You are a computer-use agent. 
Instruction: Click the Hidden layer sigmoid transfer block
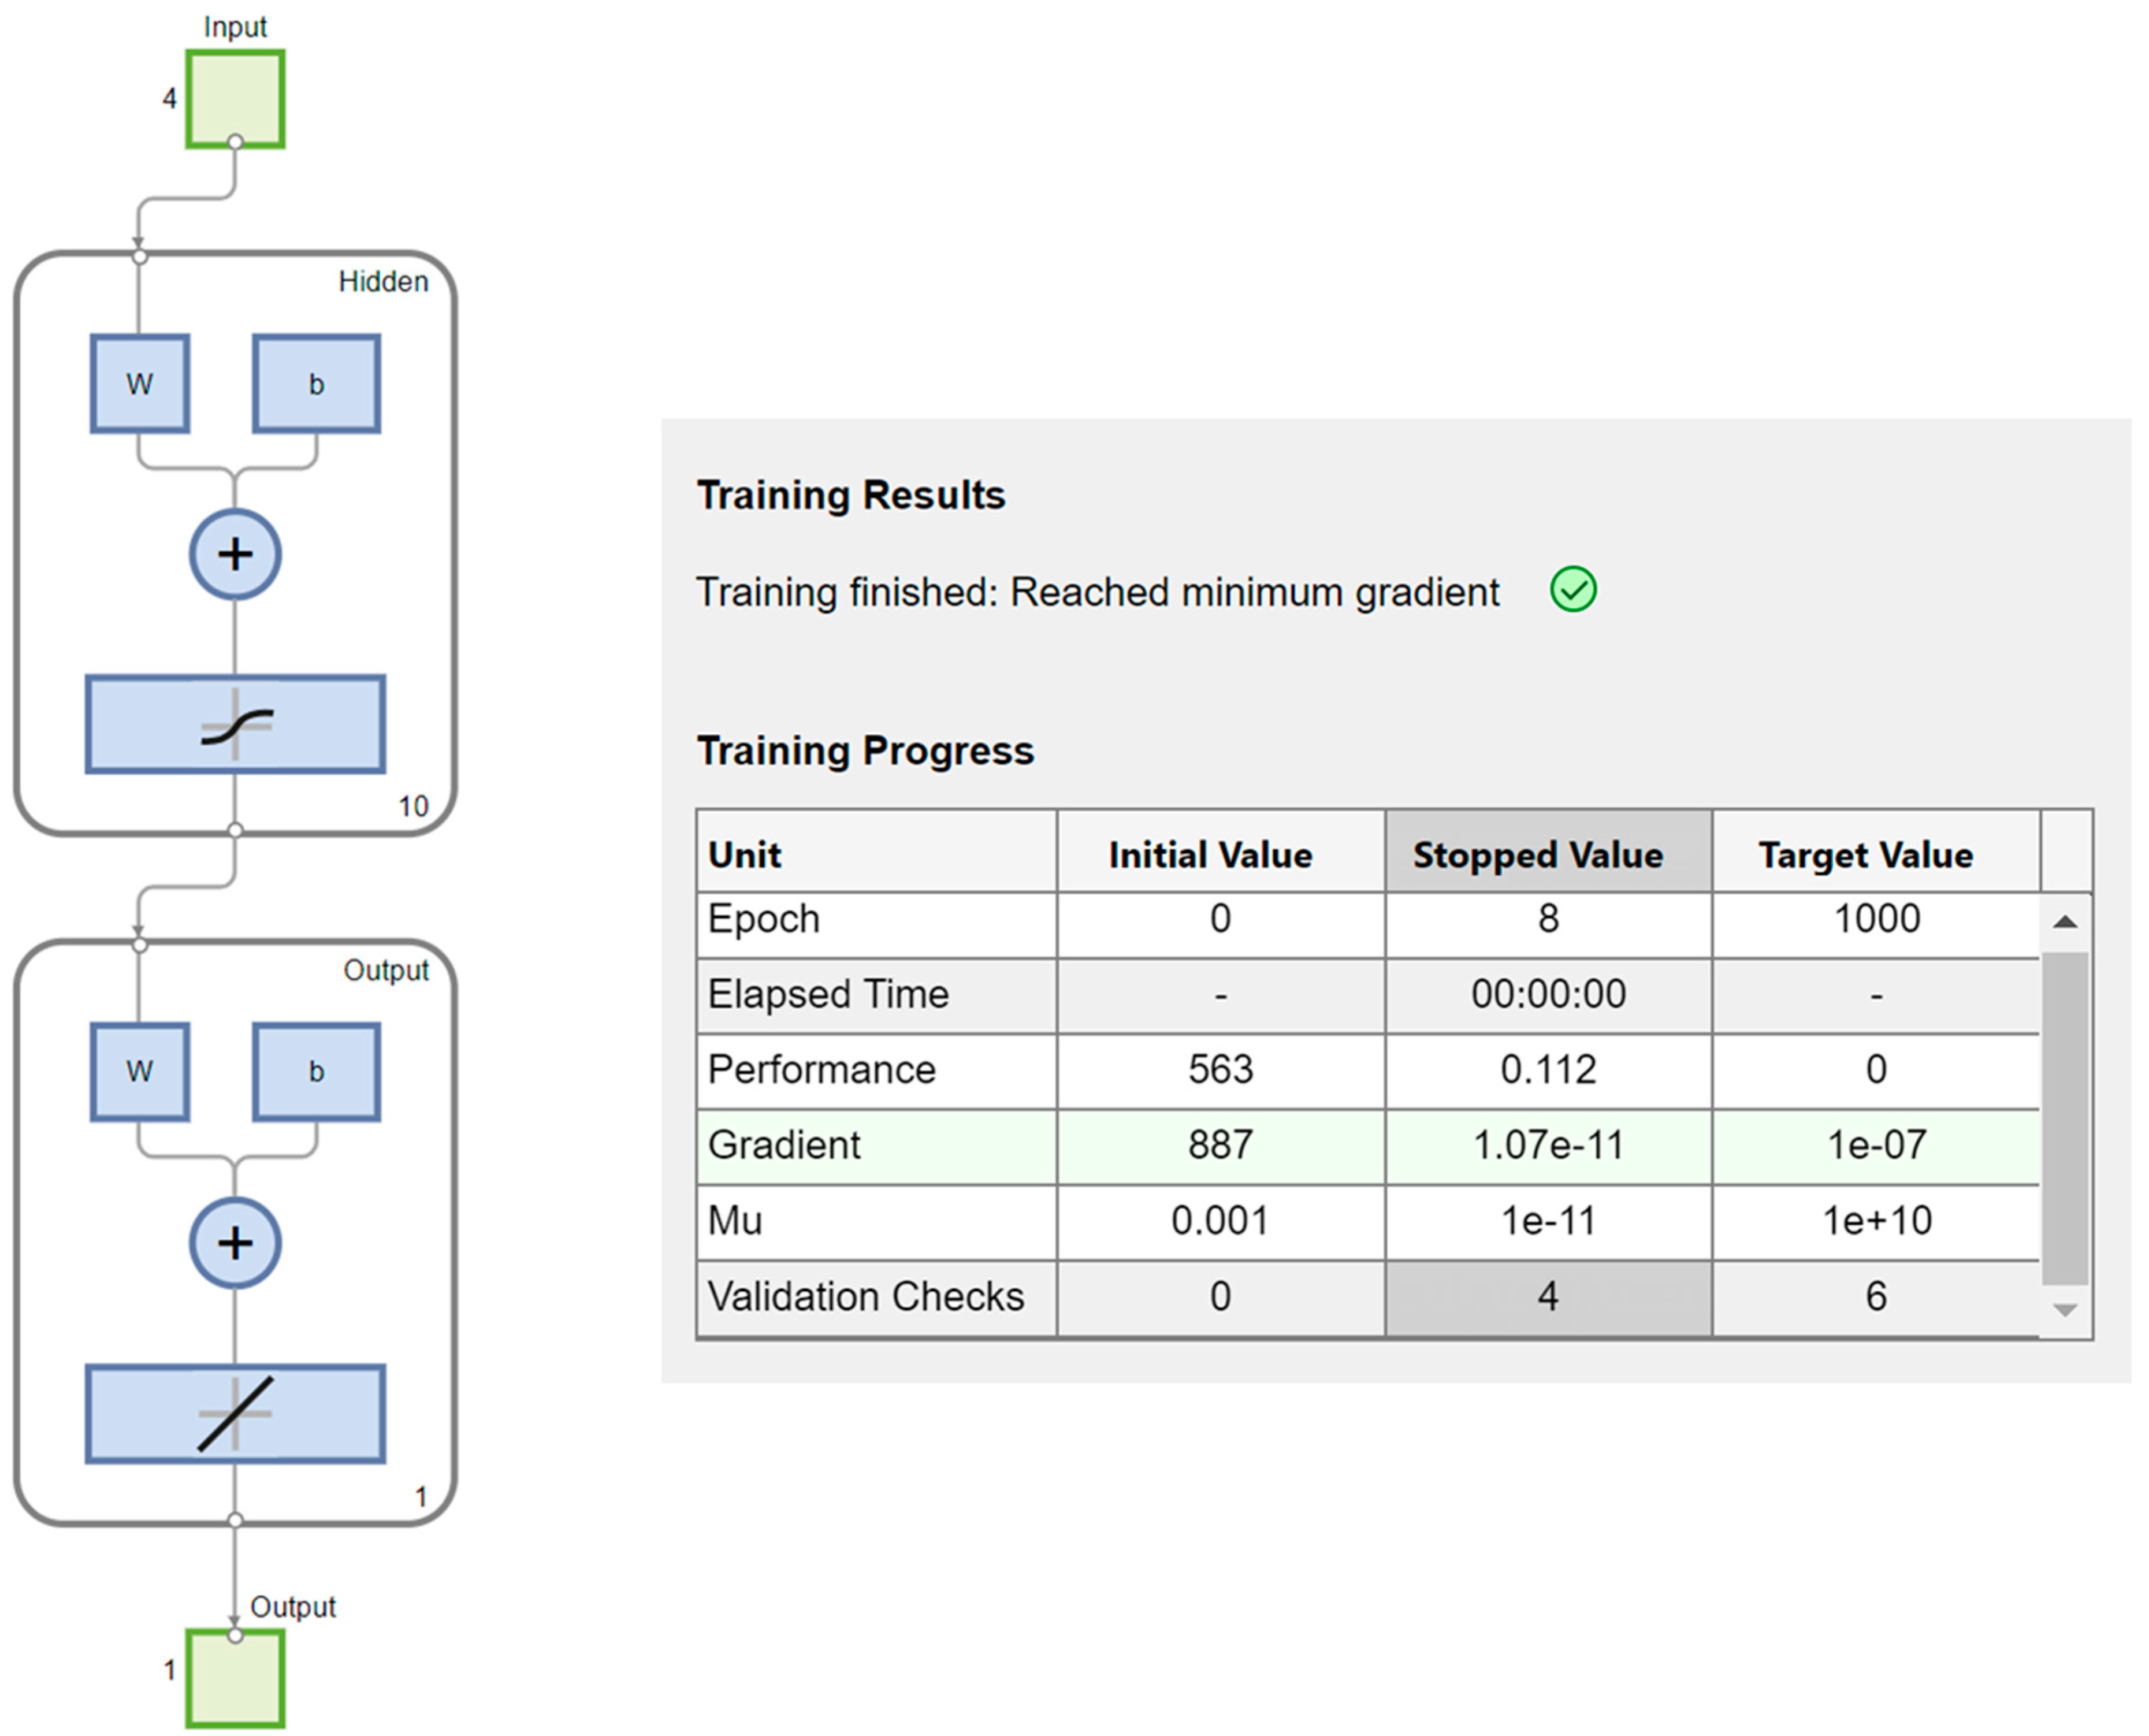[235, 724]
